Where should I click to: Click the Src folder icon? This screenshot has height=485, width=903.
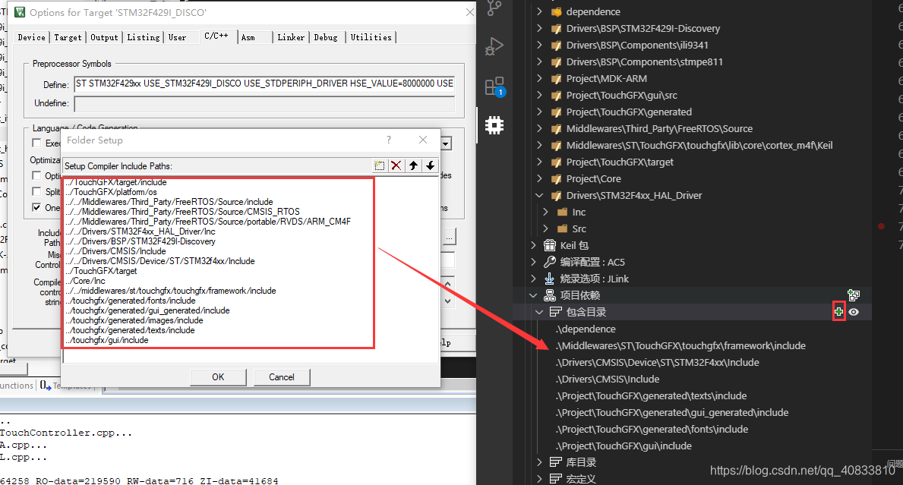(x=563, y=228)
